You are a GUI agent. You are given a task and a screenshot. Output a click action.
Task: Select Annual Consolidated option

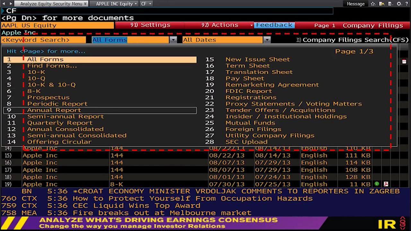66,129
